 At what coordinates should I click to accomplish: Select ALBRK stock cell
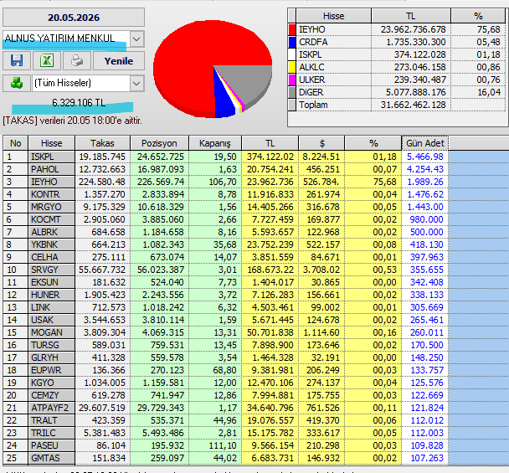click(52, 232)
